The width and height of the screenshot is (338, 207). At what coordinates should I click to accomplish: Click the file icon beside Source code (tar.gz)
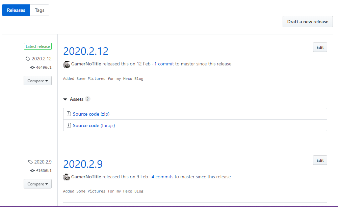69,125
